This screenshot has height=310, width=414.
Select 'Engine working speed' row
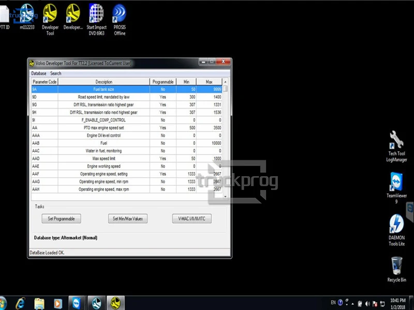127,166
